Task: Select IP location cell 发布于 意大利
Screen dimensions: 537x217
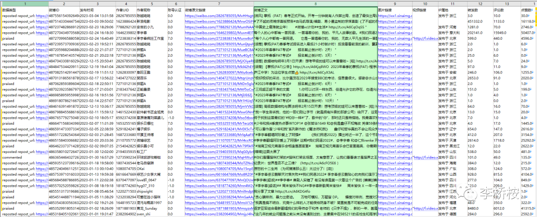Action: (452, 33)
